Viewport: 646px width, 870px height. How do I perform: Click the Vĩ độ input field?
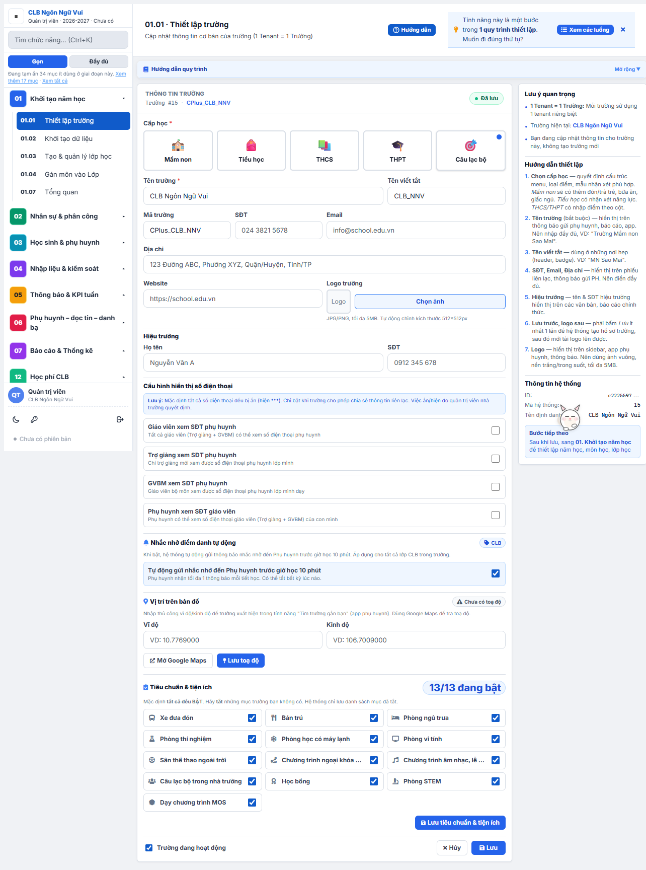(x=233, y=640)
